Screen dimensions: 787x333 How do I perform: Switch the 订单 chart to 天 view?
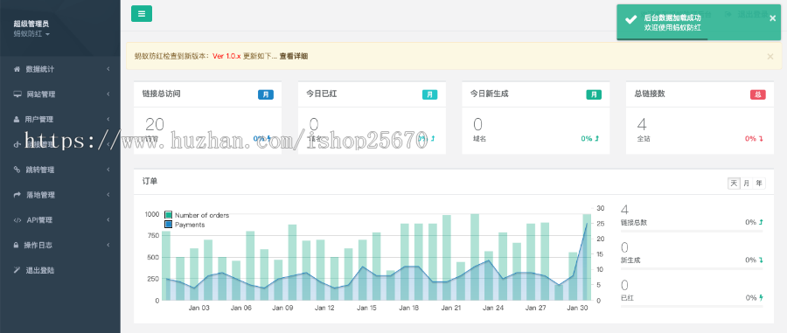[735, 183]
